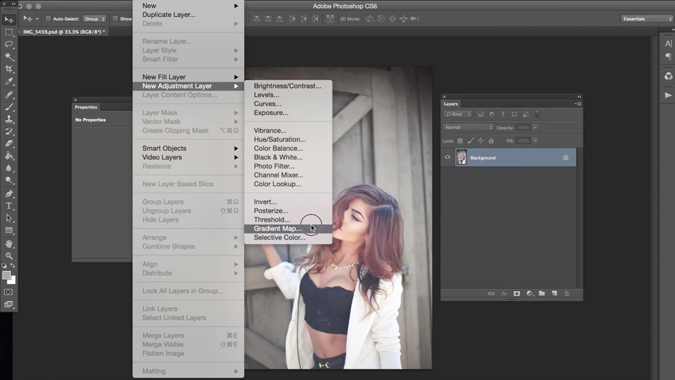
Task: Toggle adjustment layer filter in Layers panel
Action: pyautogui.click(x=492, y=114)
